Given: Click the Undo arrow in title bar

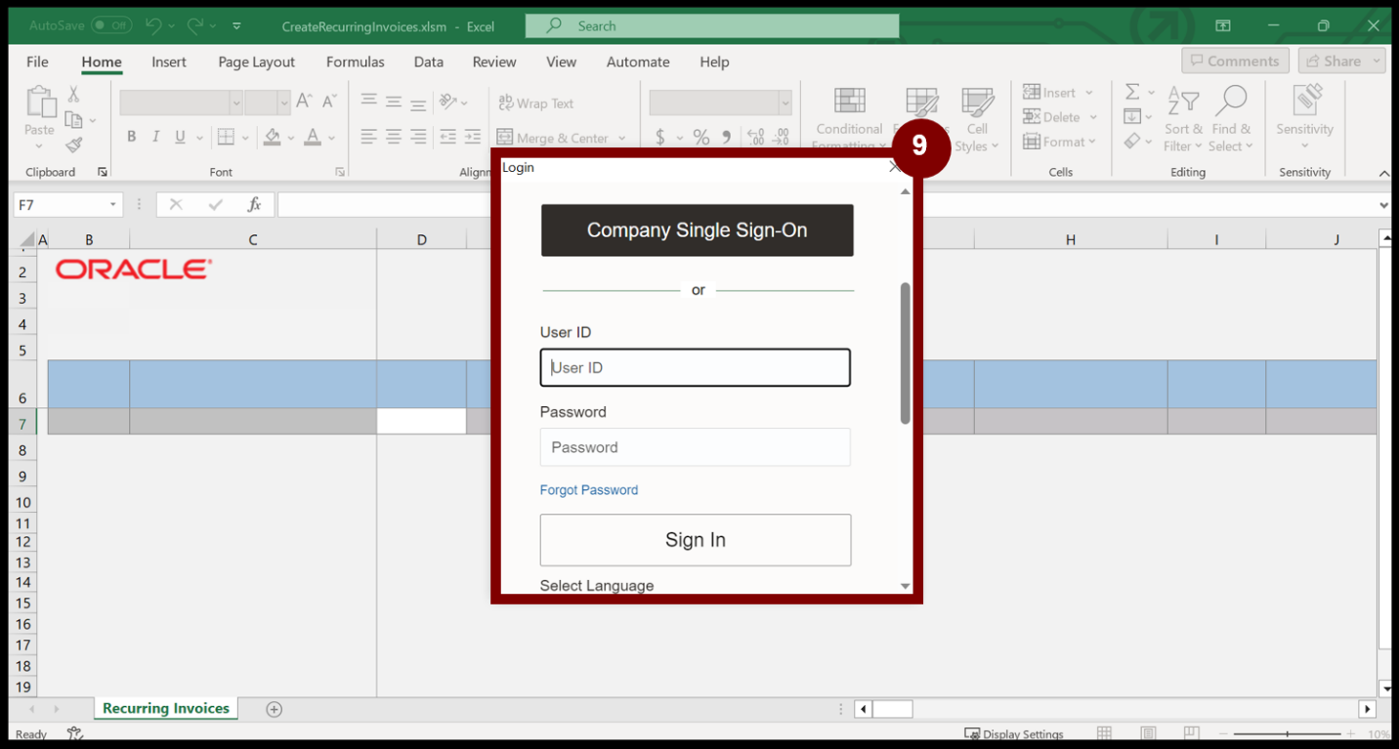Looking at the screenshot, I should coord(152,25).
